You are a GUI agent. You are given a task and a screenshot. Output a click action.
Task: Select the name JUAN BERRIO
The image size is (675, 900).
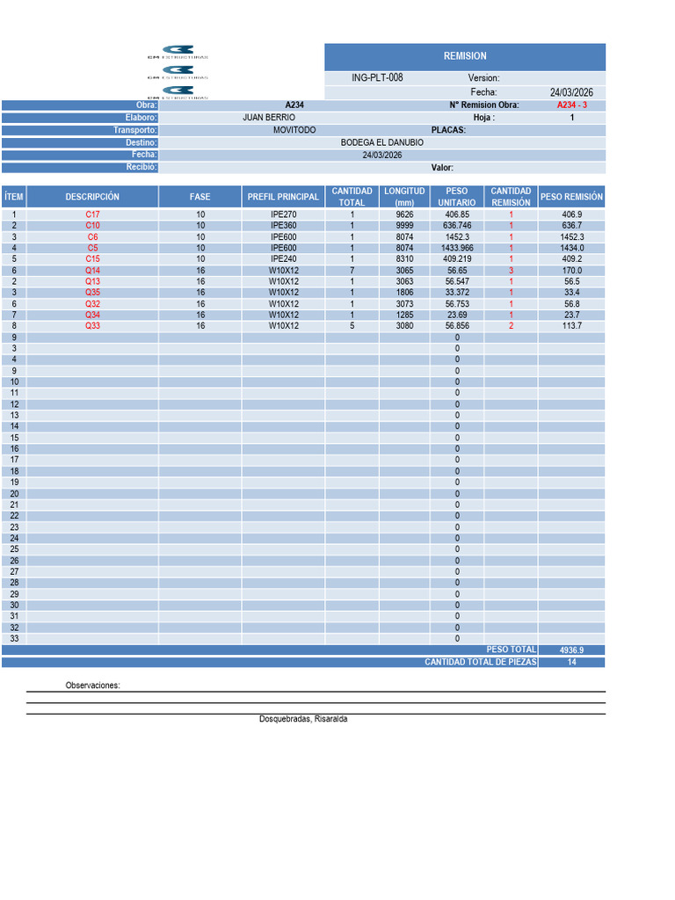(x=269, y=118)
